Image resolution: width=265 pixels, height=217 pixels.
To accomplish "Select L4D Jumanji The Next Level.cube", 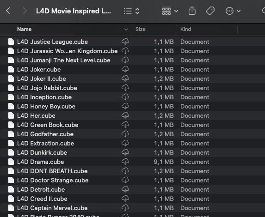I will tap(63, 60).
